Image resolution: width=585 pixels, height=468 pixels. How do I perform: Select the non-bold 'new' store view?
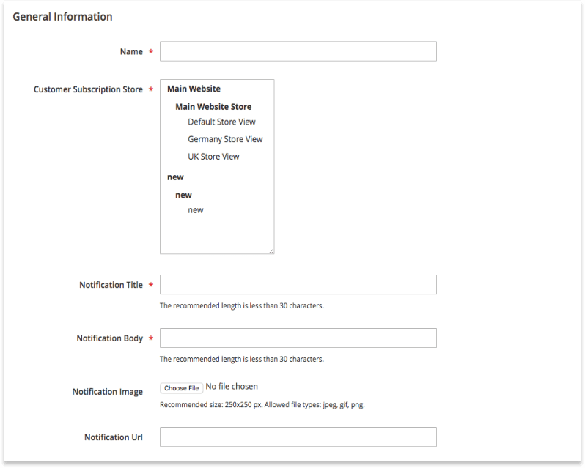click(196, 210)
